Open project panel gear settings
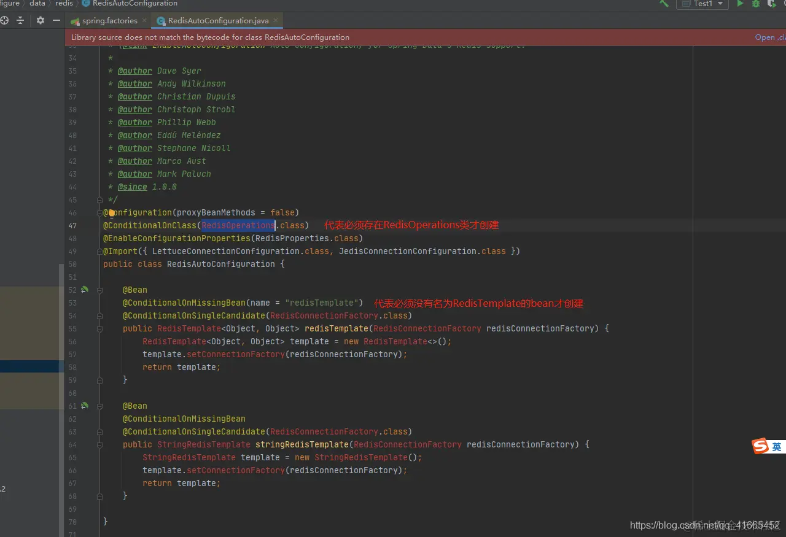The width and height of the screenshot is (786, 537). tap(41, 20)
